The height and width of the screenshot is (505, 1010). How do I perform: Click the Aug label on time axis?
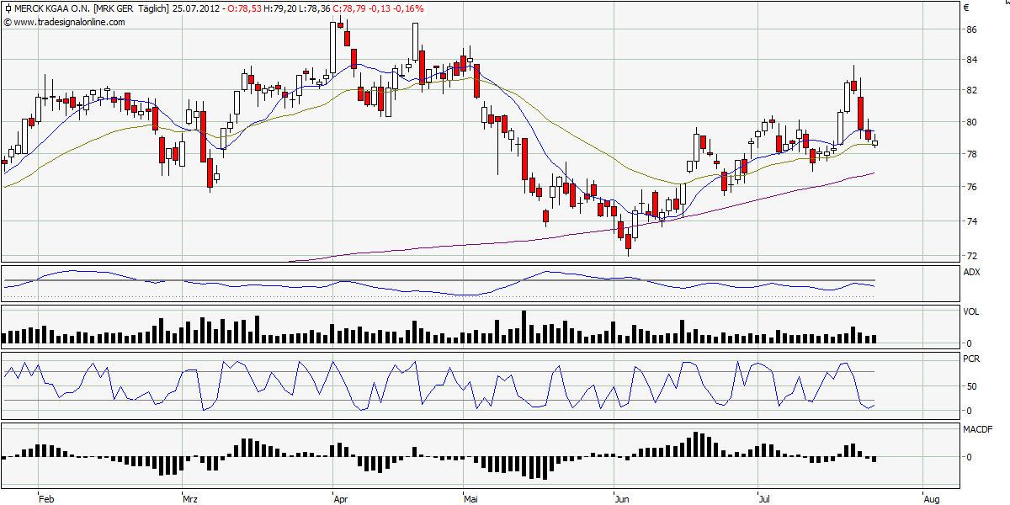[x=932, y=498]
